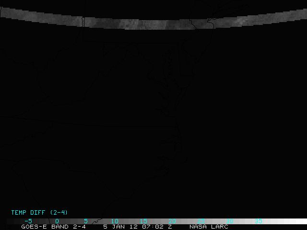This screenshot has height=230, width=307.
Task: Click the 10 tick on the color bar
Action: [x=115, y=221]
